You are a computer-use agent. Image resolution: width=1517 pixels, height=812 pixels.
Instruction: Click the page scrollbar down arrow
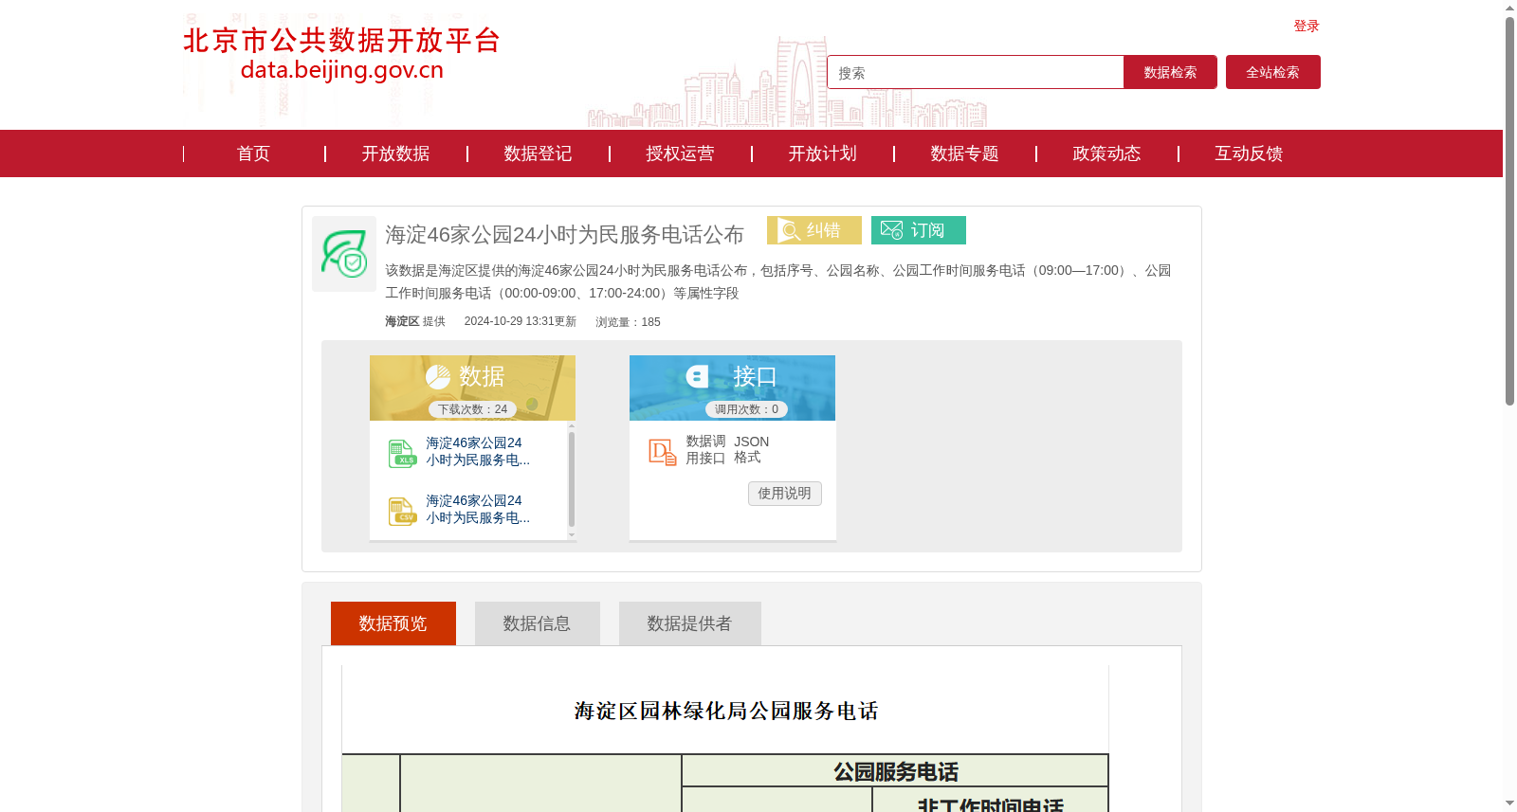click(x=1509, y=804)
